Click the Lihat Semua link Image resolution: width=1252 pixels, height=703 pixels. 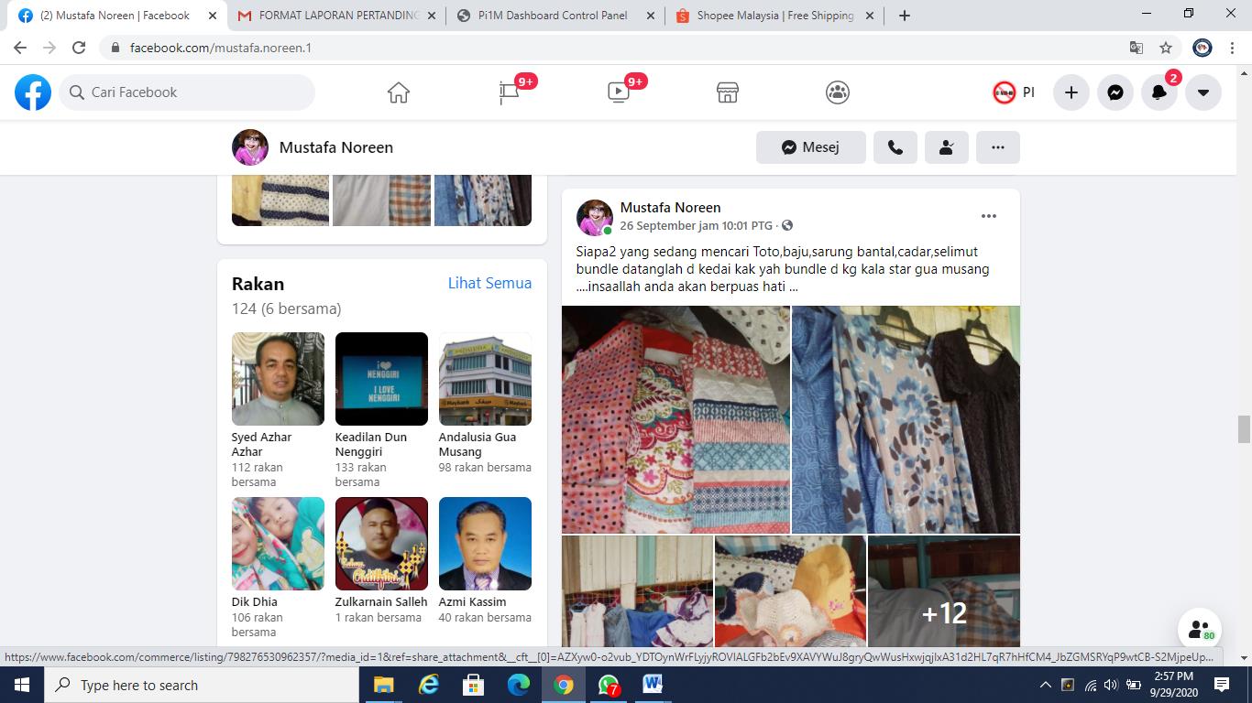coord(489,283)
